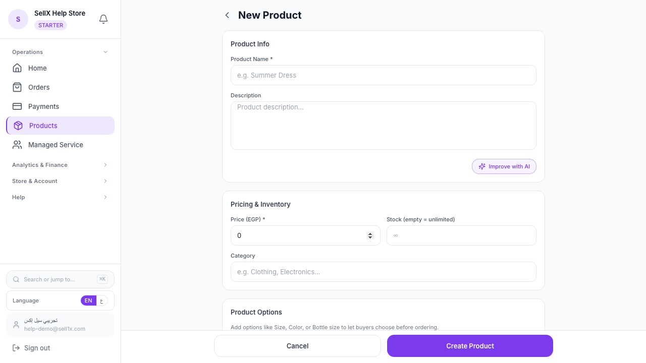Click Sign out at the bottom

pyautogui.click(x=37, y=348)
